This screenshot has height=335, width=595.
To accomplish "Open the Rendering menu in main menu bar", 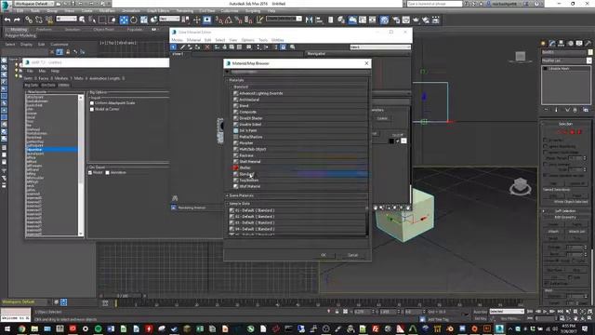I will tap(185, 11).
